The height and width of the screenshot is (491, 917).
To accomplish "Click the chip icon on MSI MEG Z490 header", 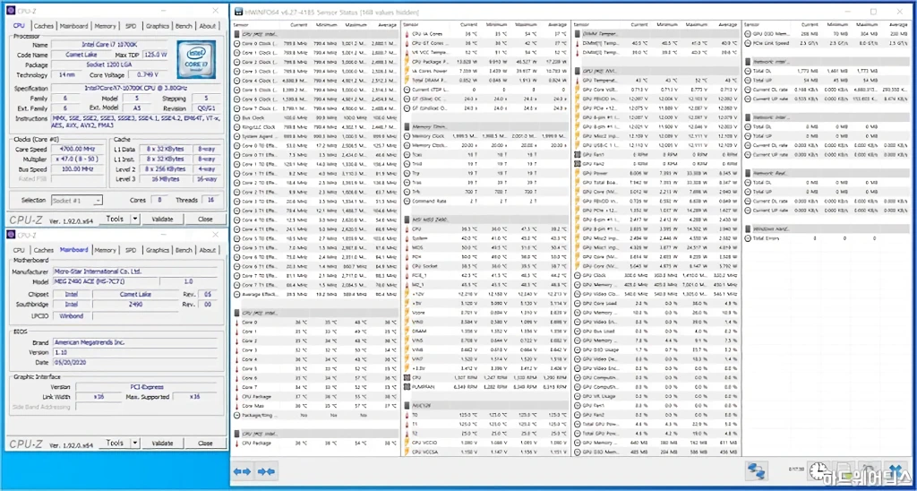I will tap(407, 220).
